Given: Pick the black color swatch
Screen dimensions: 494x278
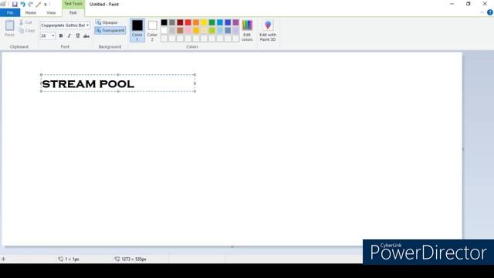Looking at the screenshot, I should (164, 22).
